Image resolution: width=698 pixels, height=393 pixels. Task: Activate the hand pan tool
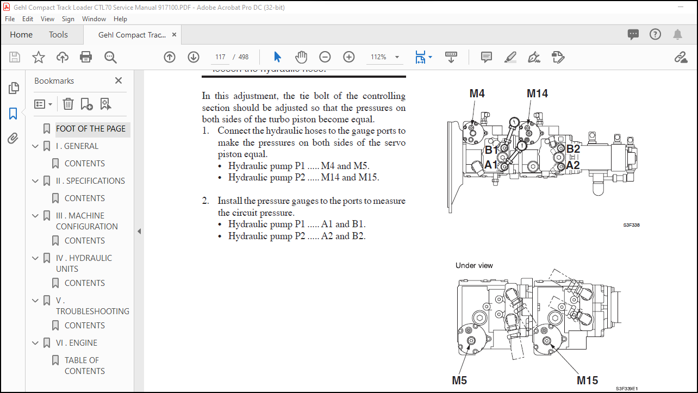tap(301, 57)
